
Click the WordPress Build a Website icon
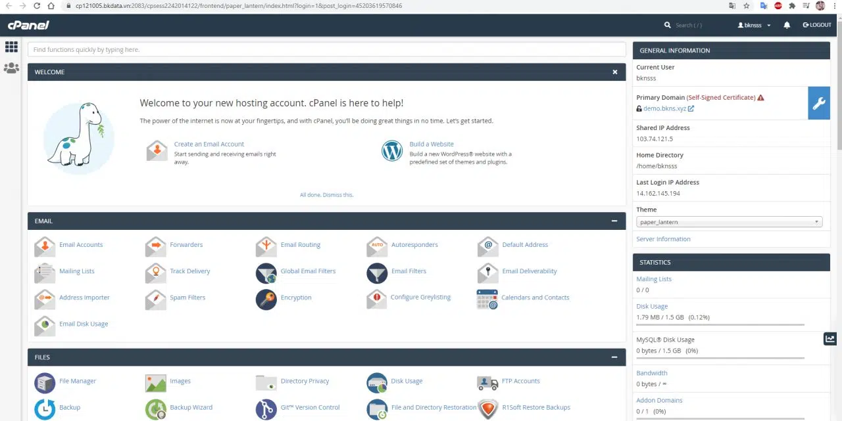(392, 151)
